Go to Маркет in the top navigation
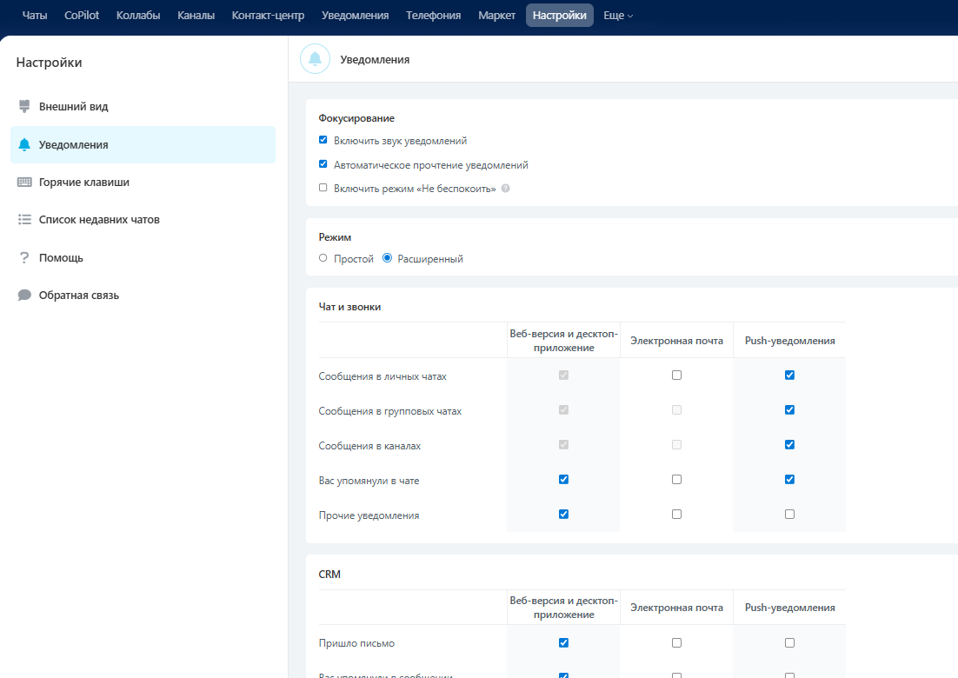 point(496,16)
